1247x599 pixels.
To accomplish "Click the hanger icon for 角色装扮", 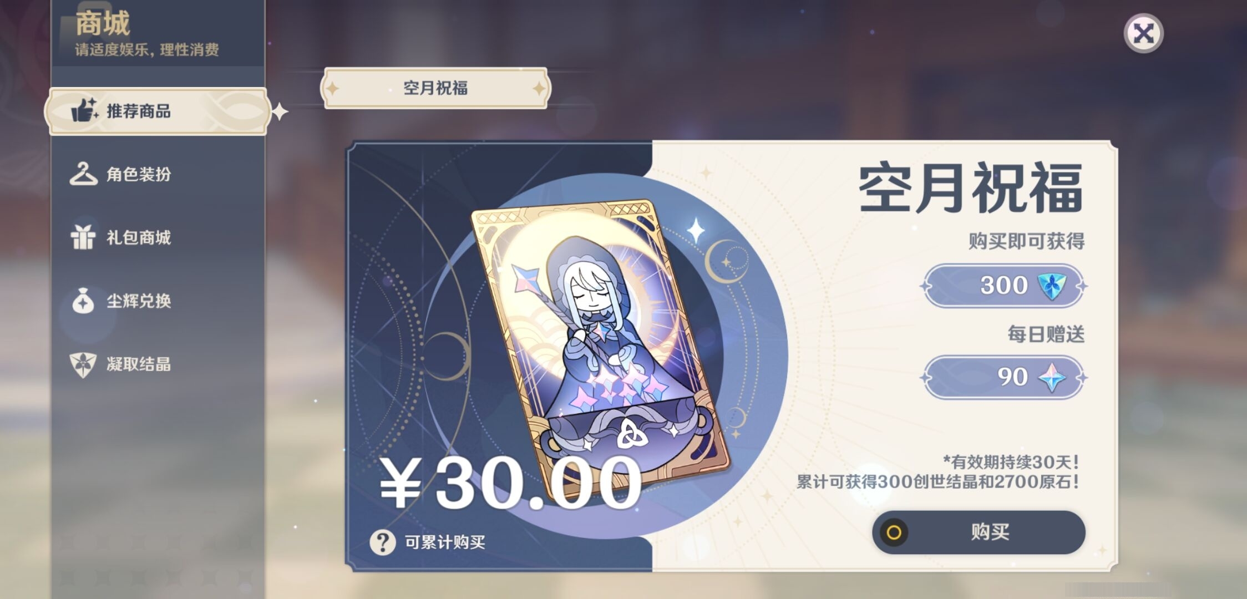I will pos(83,174).
